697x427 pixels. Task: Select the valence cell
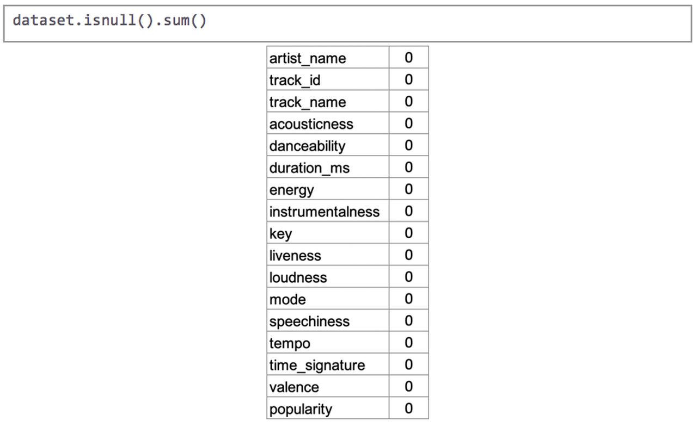tap(328, 387)
